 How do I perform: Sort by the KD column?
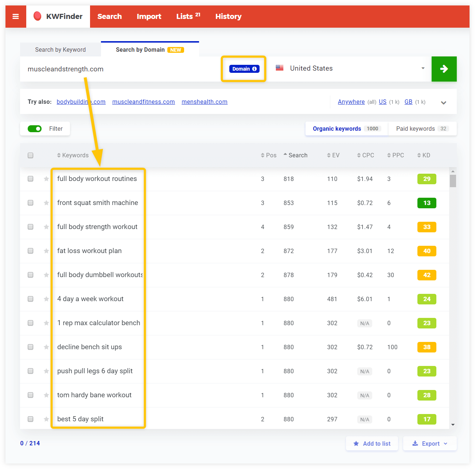424,155
